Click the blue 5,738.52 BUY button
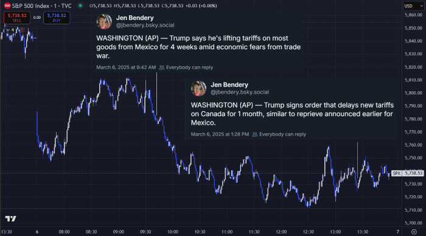Viewport: 426px width, 236px height. pyautogui.click(x=57, y=18)
